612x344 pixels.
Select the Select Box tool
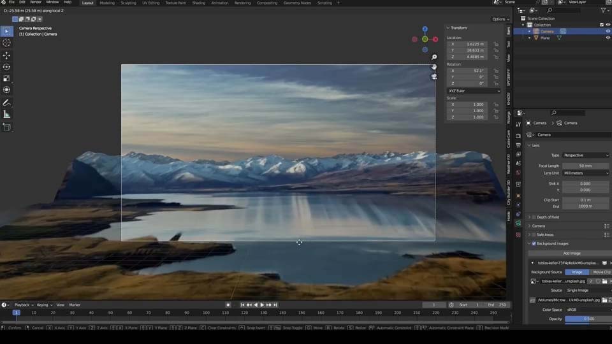[x=6, y=31]
